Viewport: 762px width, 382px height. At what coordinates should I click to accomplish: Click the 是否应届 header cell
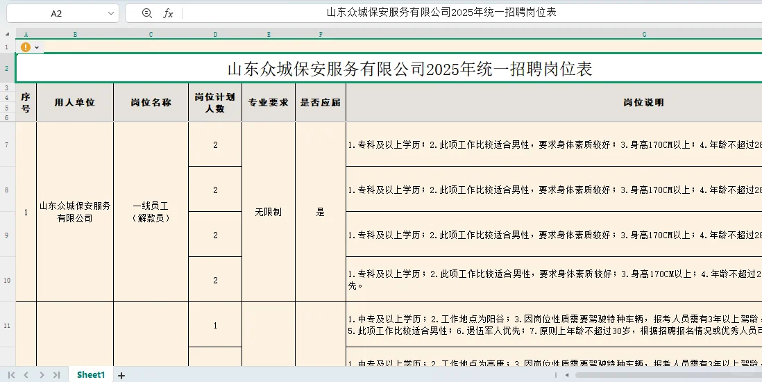coord(321,102)
